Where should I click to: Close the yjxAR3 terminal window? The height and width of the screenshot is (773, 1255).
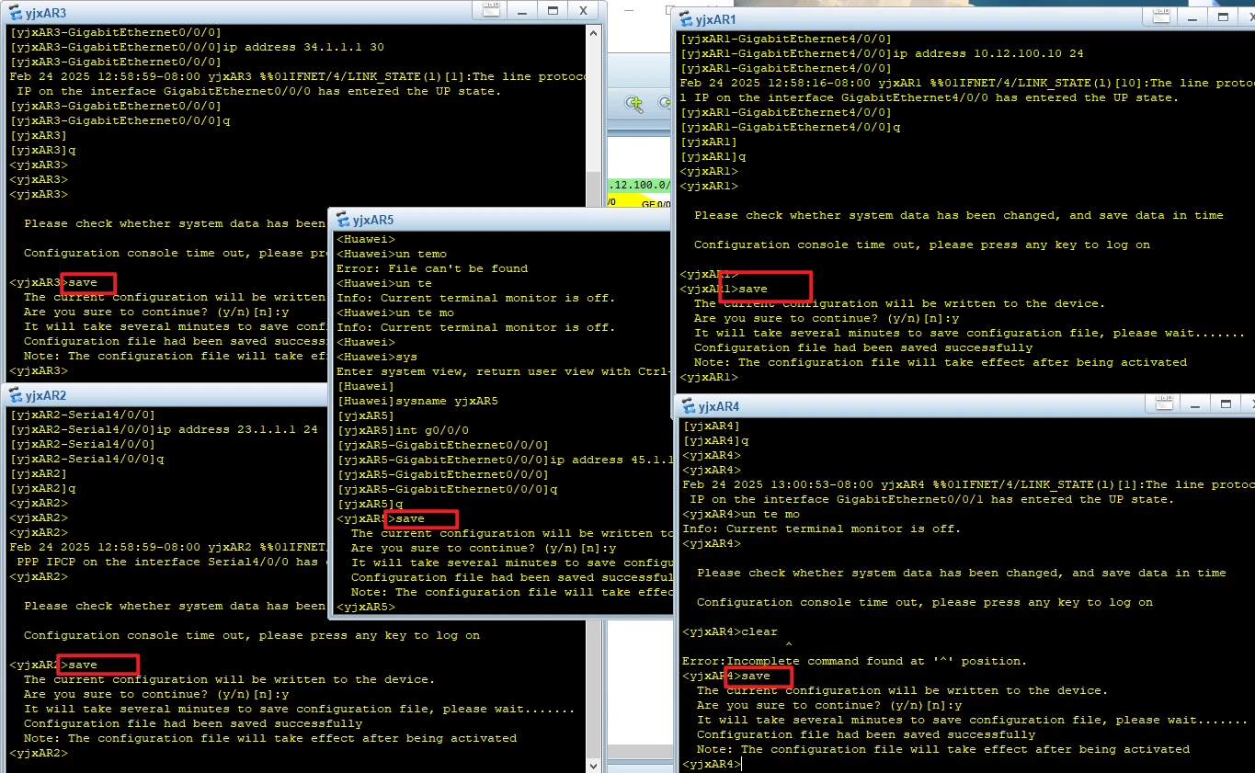(x=584, y=11)
